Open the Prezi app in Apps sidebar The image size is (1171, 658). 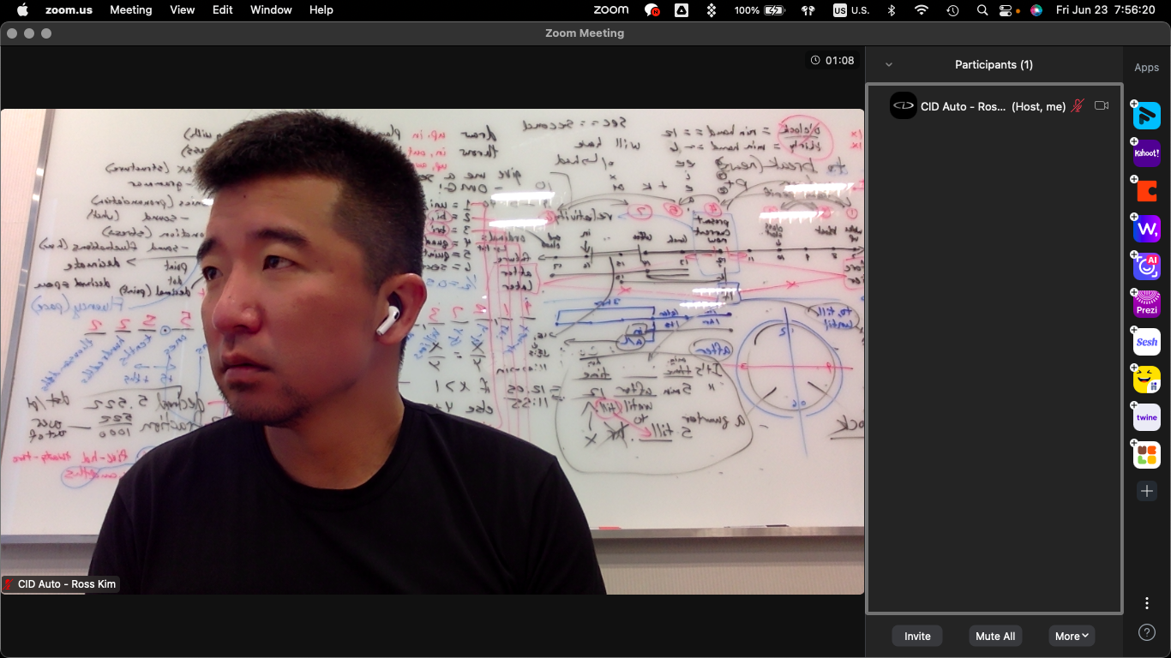click(x=1147, y=304)
